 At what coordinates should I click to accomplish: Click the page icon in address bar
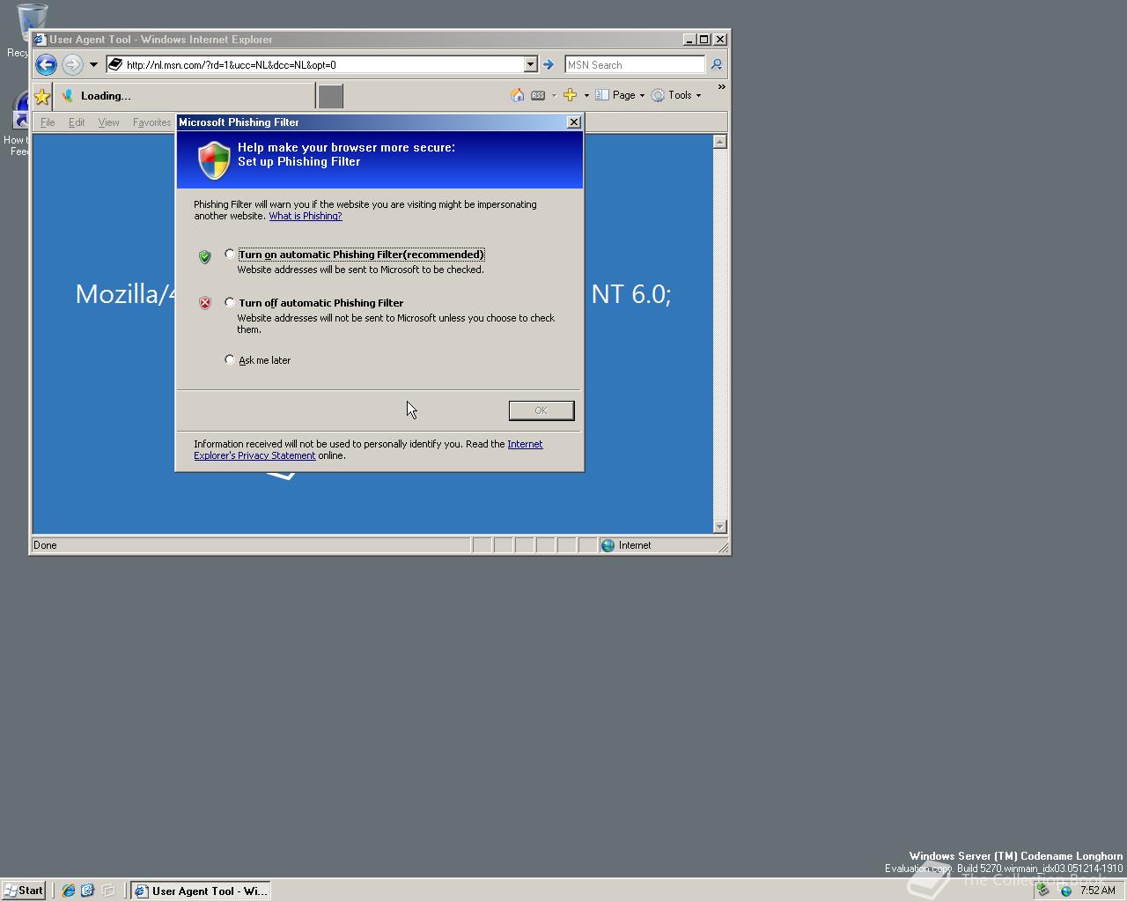pyautogui.click(x=114, y=64)
